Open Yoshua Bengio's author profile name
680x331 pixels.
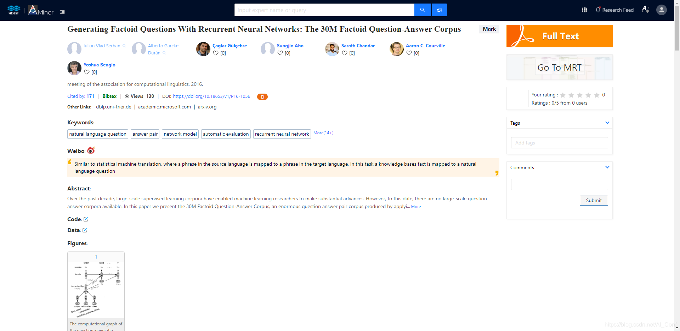pos(100,65)
